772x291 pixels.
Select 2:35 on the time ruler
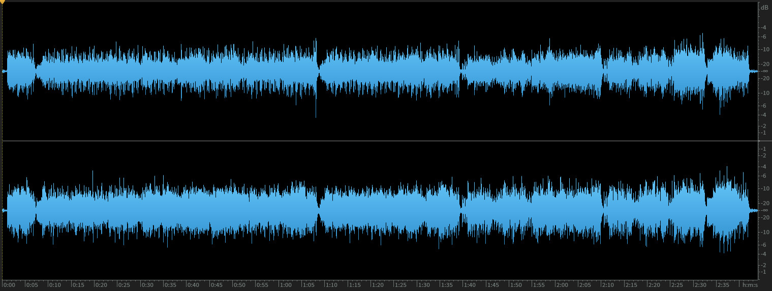[724, 285]
